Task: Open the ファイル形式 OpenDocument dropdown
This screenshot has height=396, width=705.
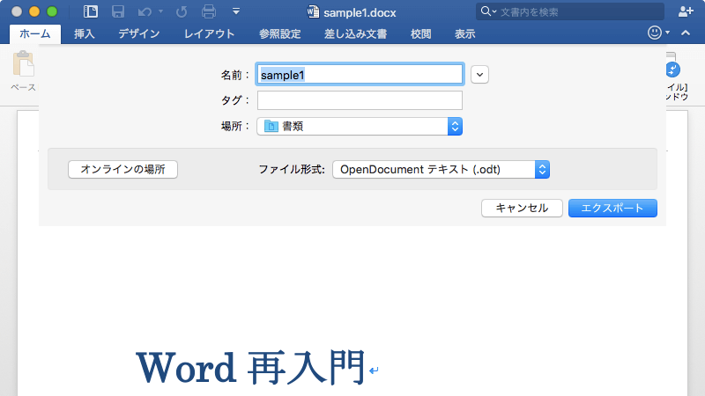Action: coord(442,169)
